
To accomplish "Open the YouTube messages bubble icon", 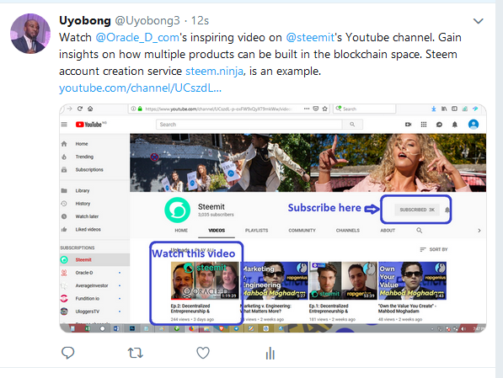I will [x=439, y=125].
